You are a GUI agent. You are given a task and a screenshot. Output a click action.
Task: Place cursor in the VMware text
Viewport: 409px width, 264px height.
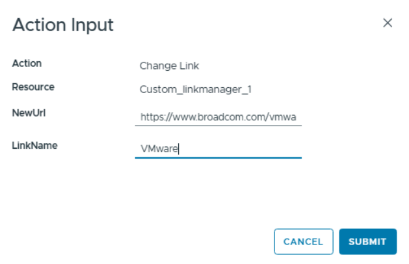tap(159, 149)
